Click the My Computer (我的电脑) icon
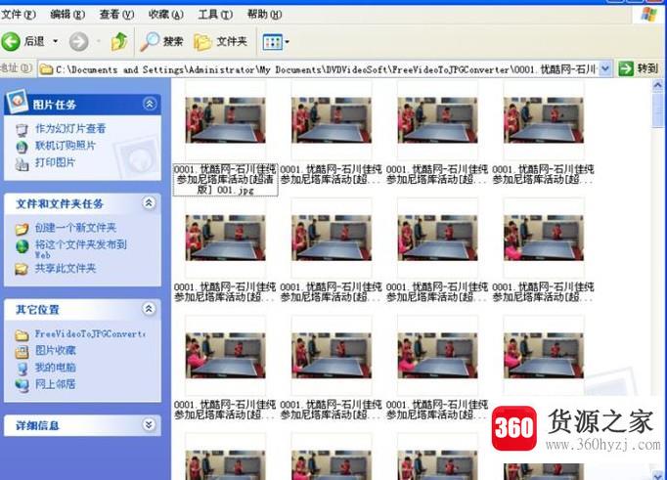 coord(22,369)
